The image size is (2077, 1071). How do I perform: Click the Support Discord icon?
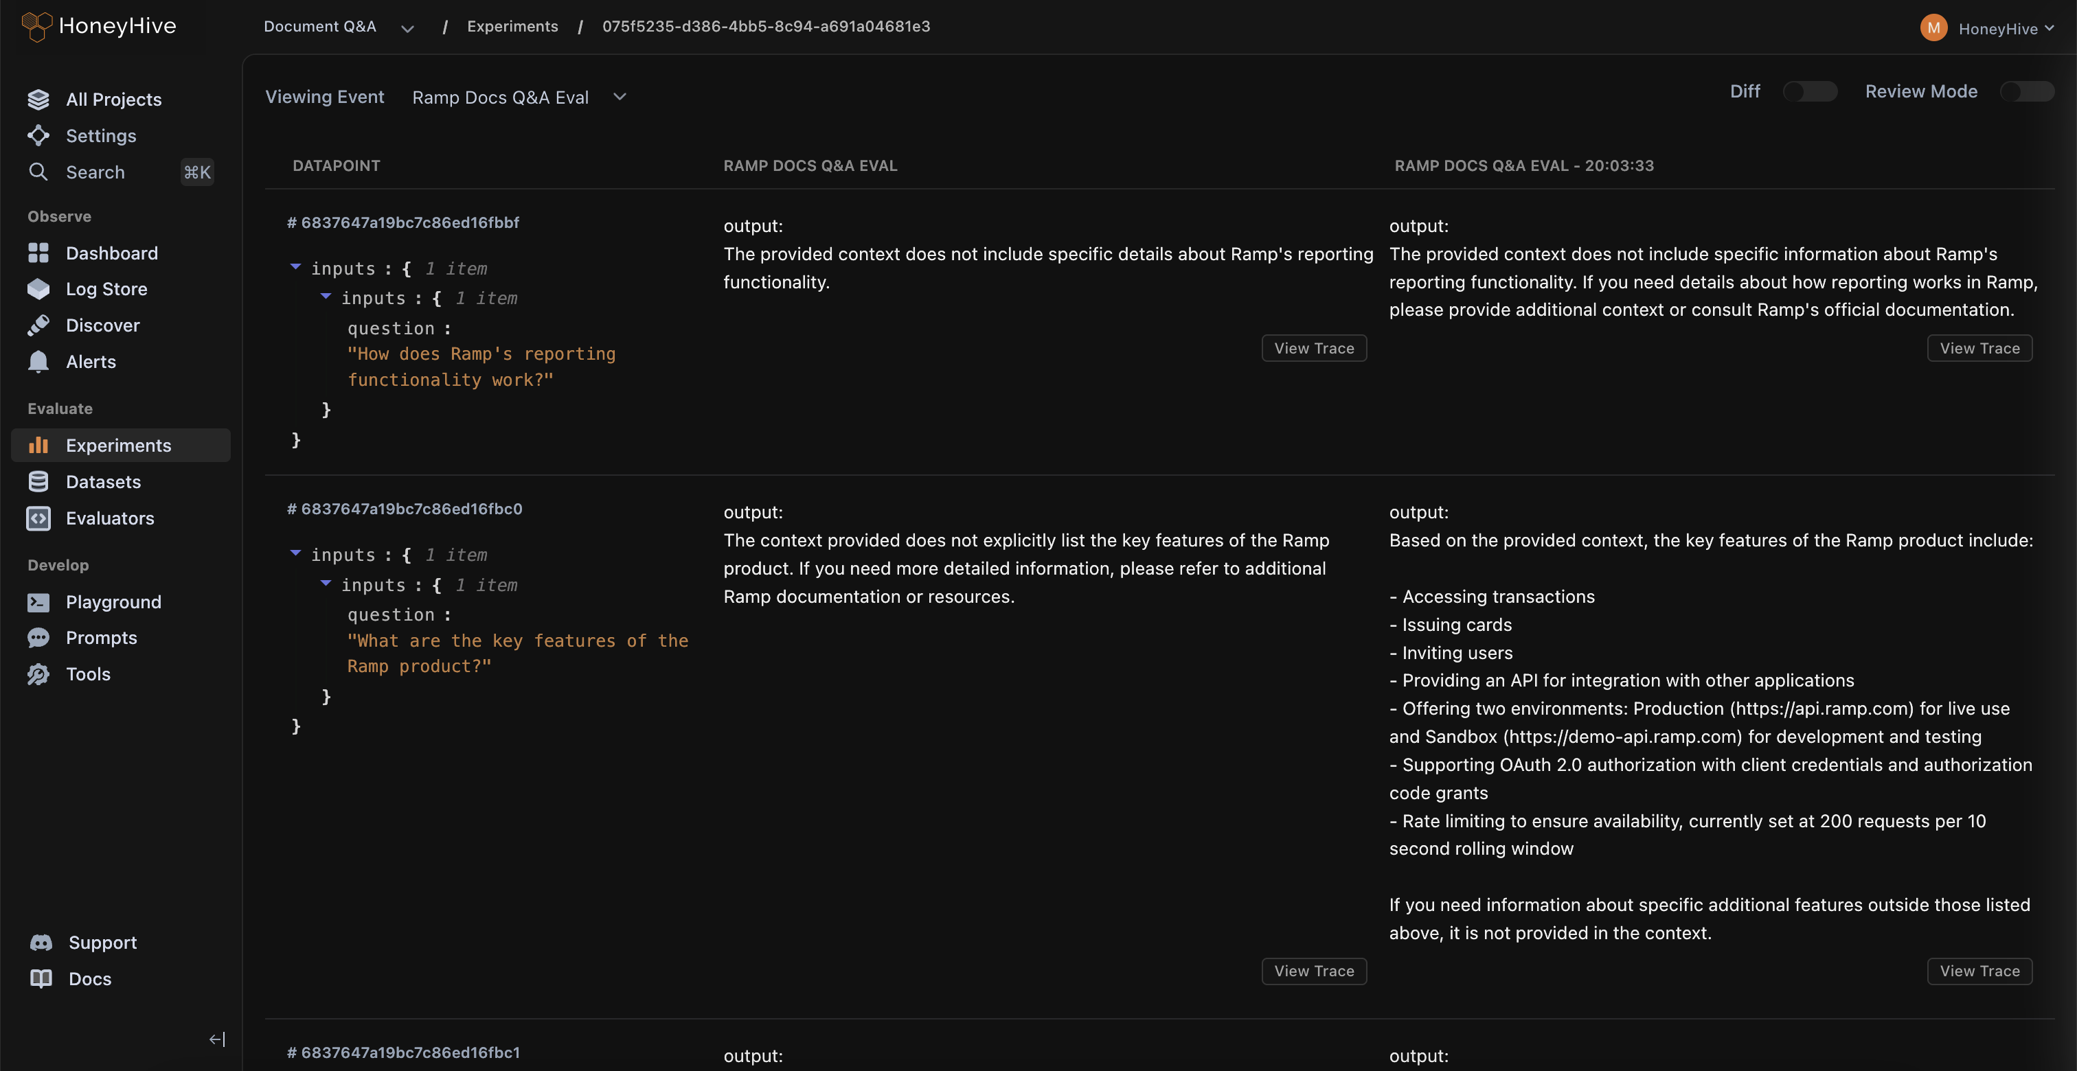41,942
